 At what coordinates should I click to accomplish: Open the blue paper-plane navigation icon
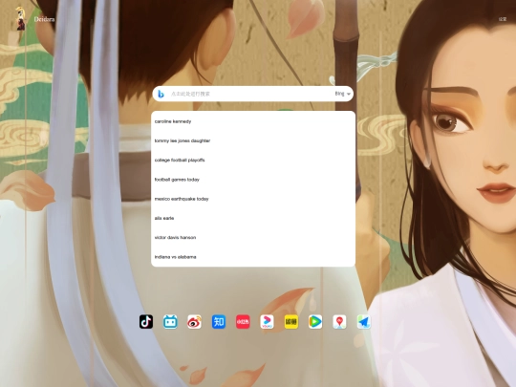[x=364, y=322]
